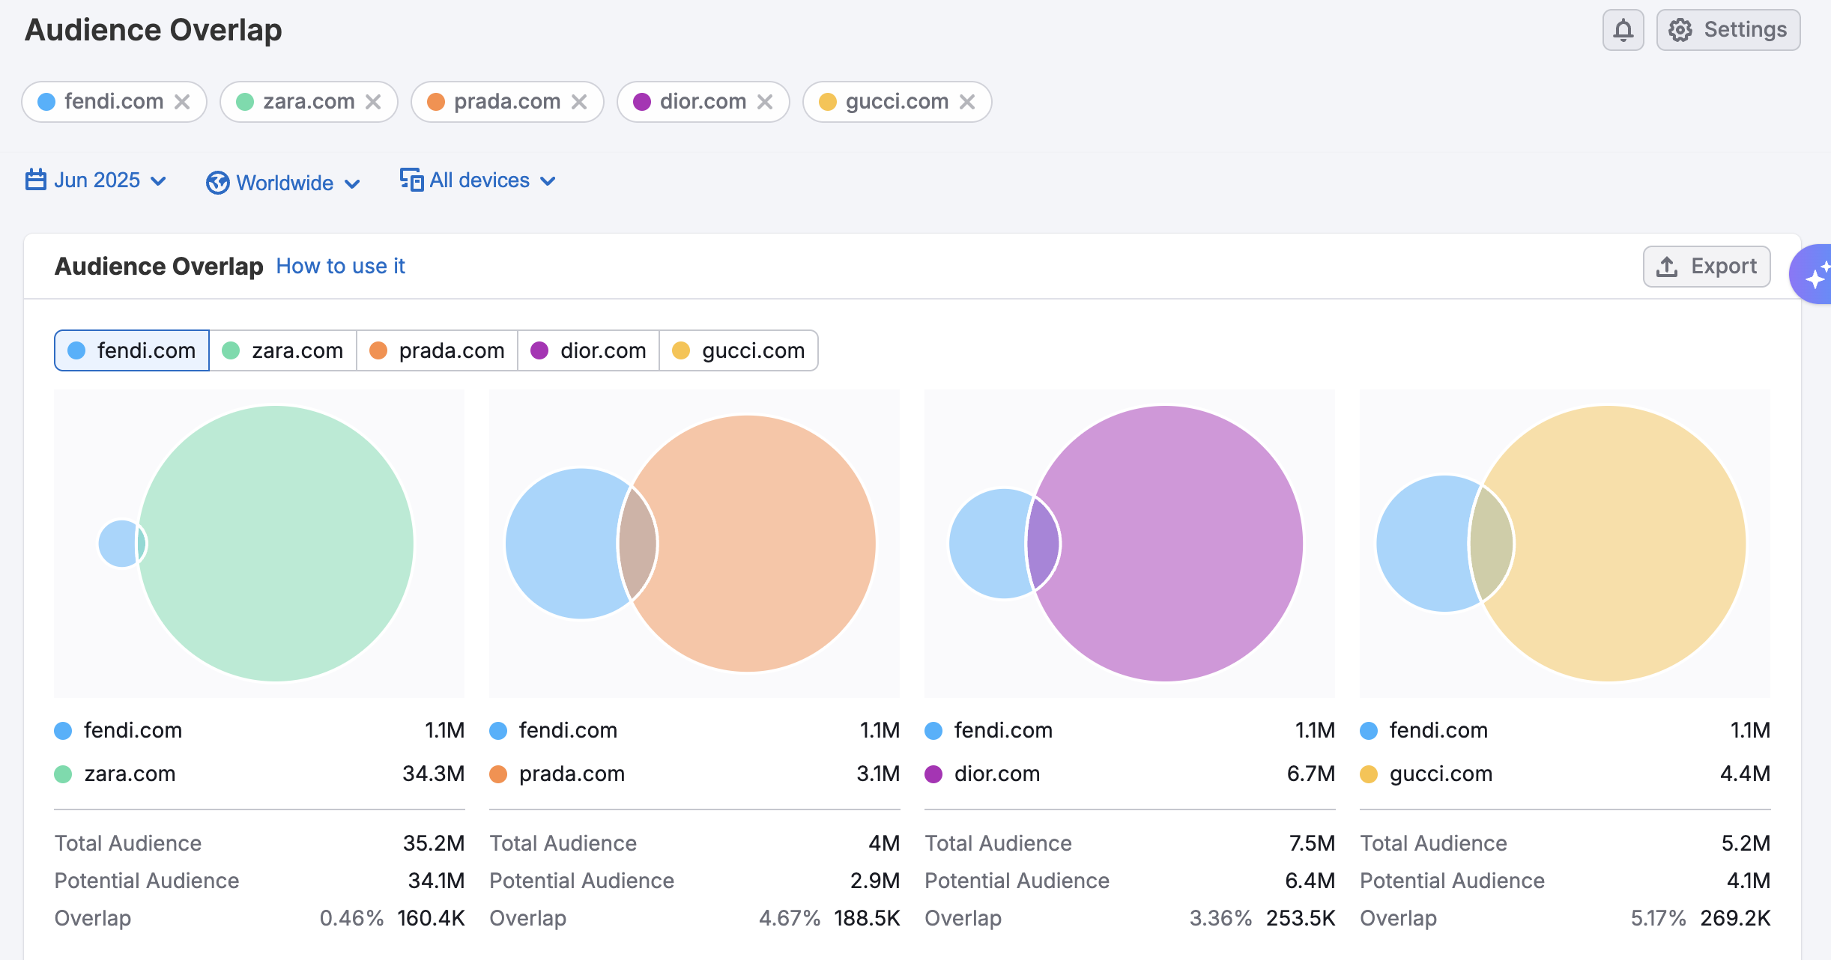This screenshot has height=960, width=1831.
Task: Click the notification bell icon
Action: pyautogui.click(x=1623, y=30)
